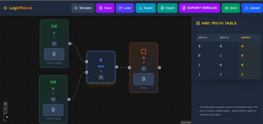This screenshot has height=124, width=263.
Task: Click Q node output handle
Action: (x=160, y=68)
